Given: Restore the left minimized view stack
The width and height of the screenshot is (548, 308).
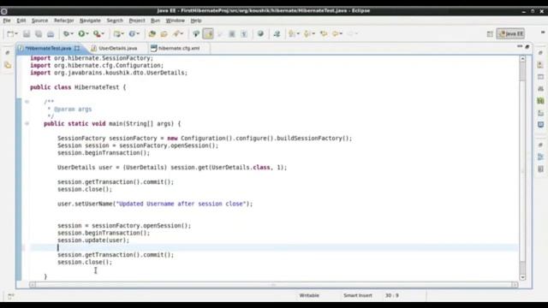Looking at the screenshot, I should pos(8,52).
